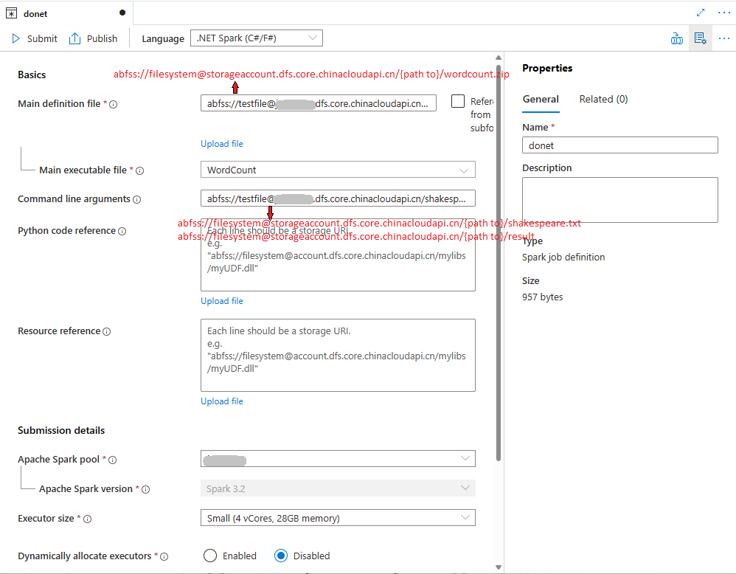This screenshot has width=736, height=574.
Task: Select the donet document tab
Action: click(66, 13)
